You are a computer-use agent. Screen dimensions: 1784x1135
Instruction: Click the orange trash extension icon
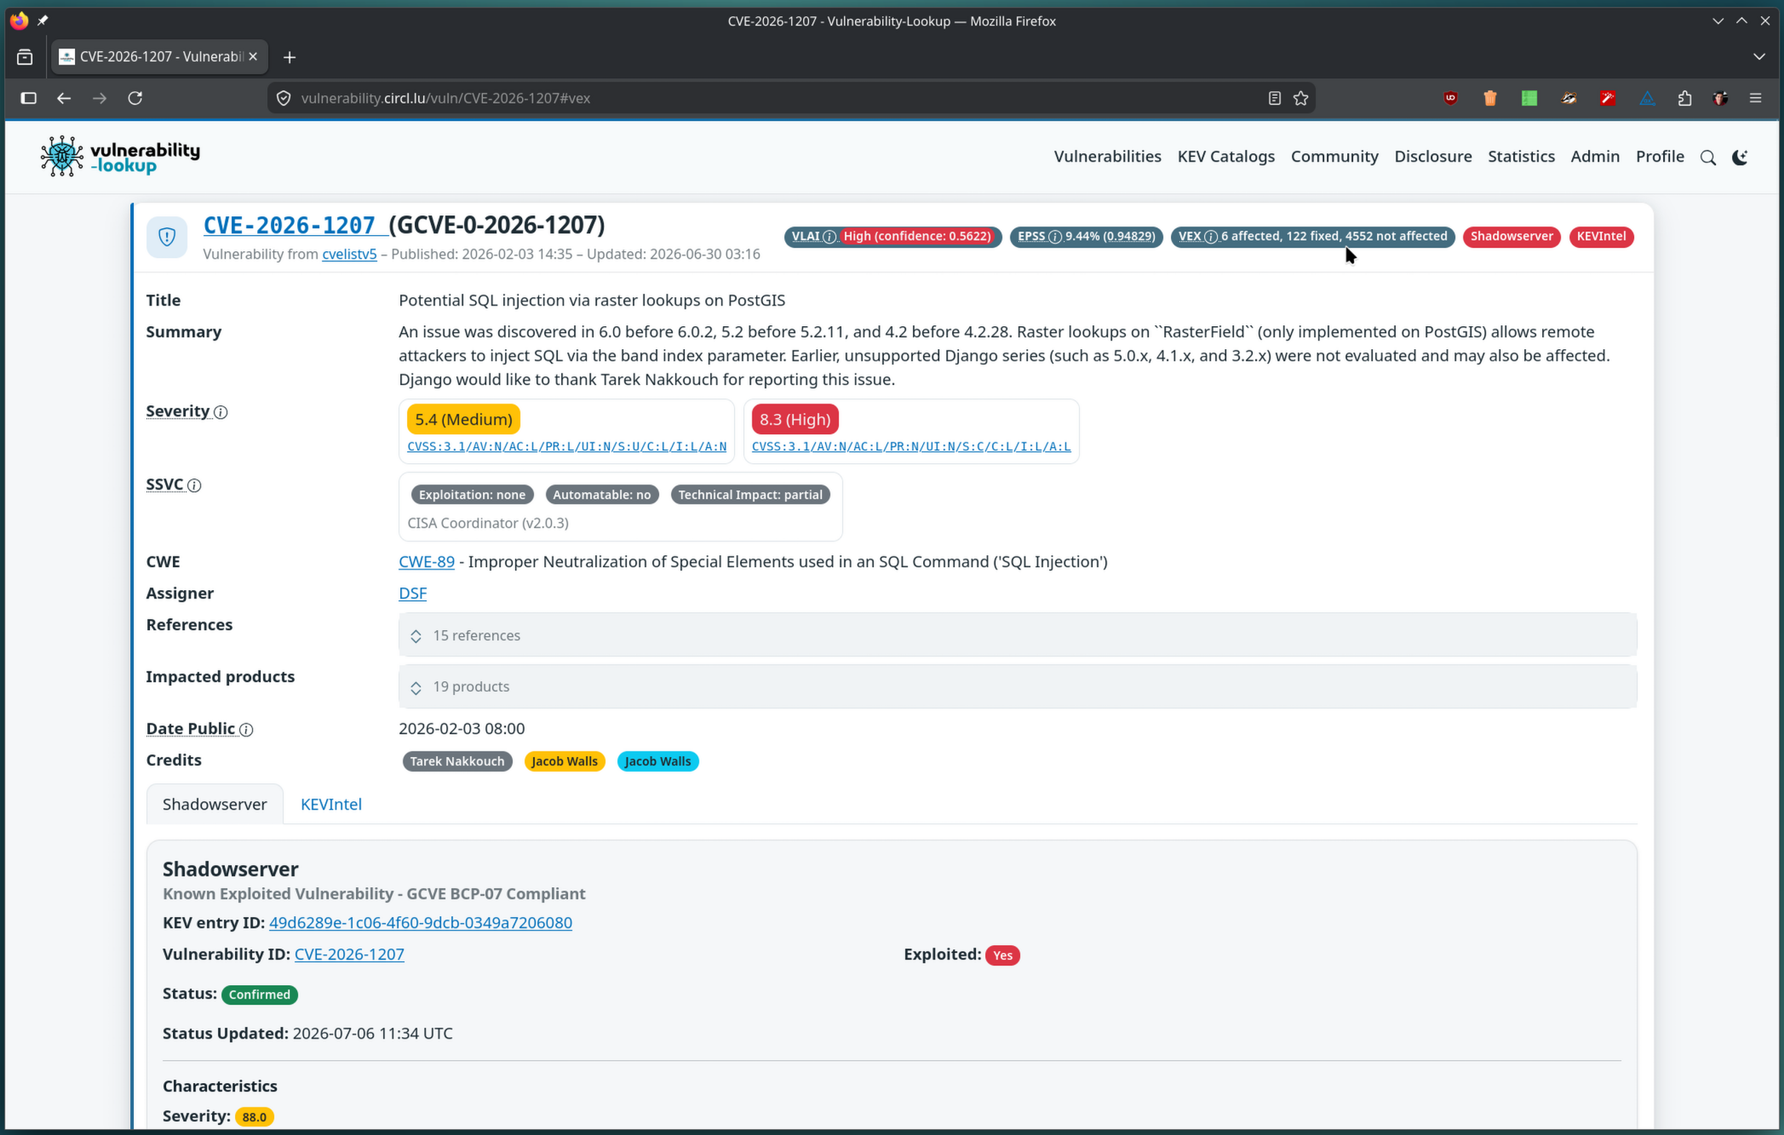tap(1489, 98)
